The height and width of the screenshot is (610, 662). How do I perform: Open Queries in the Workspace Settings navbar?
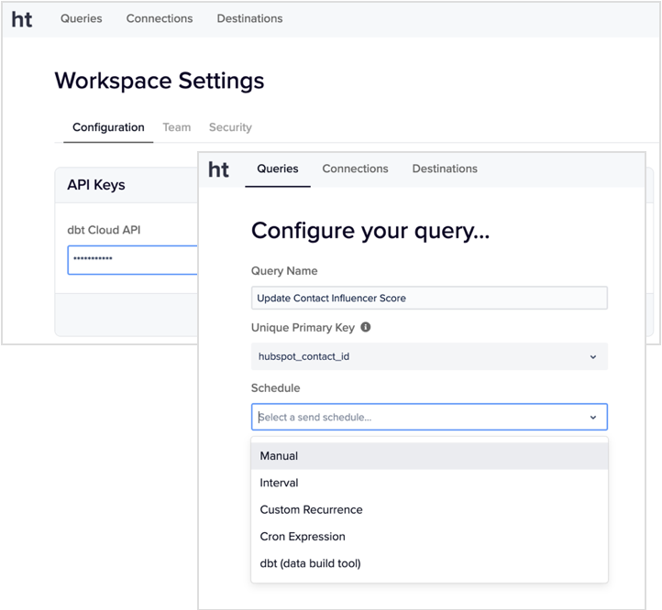coord(82,18)
